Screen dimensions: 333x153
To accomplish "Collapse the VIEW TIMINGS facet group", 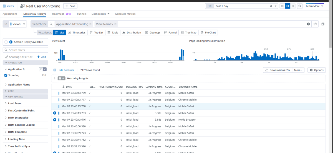I will click(25, 97).
